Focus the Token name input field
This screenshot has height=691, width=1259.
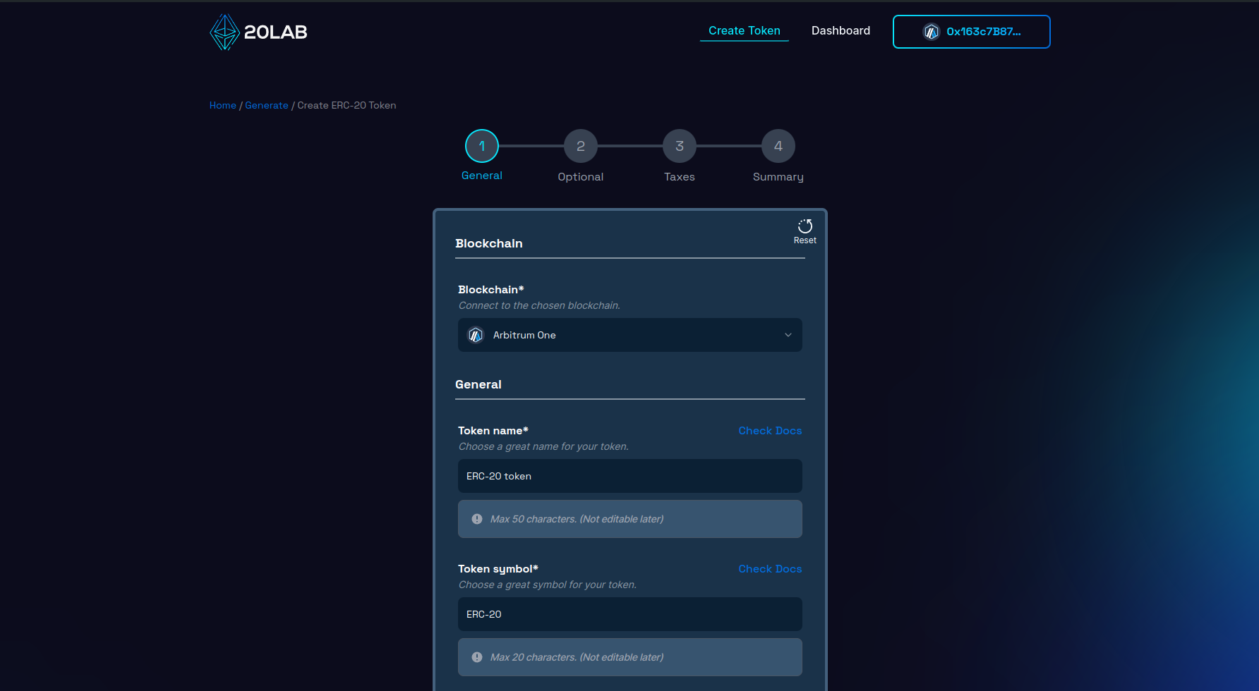(x=630, y=476)
